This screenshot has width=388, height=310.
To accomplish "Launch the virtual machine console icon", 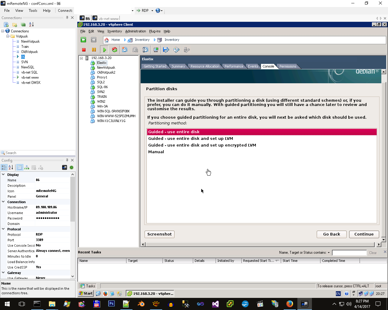I will tap(156, 50).
